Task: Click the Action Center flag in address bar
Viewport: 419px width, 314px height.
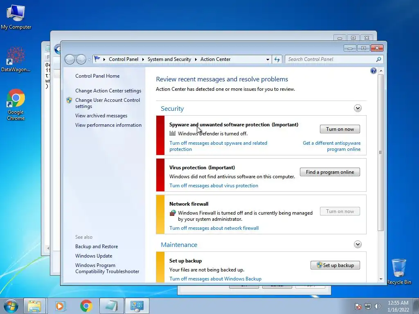Action: (x=97, y=59)
